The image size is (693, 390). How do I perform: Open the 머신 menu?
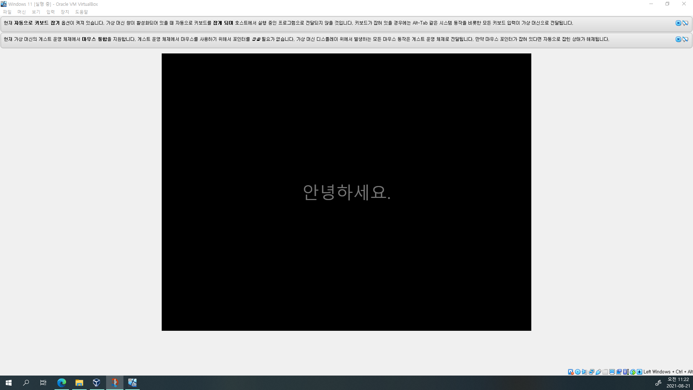[22, 12]
